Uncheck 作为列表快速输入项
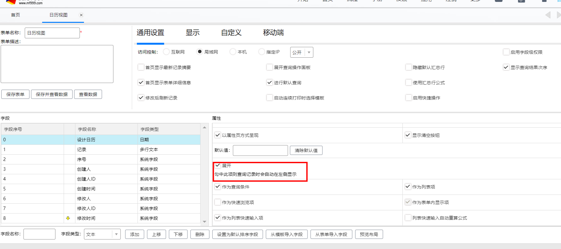The image size is (561, 249). 218,218
